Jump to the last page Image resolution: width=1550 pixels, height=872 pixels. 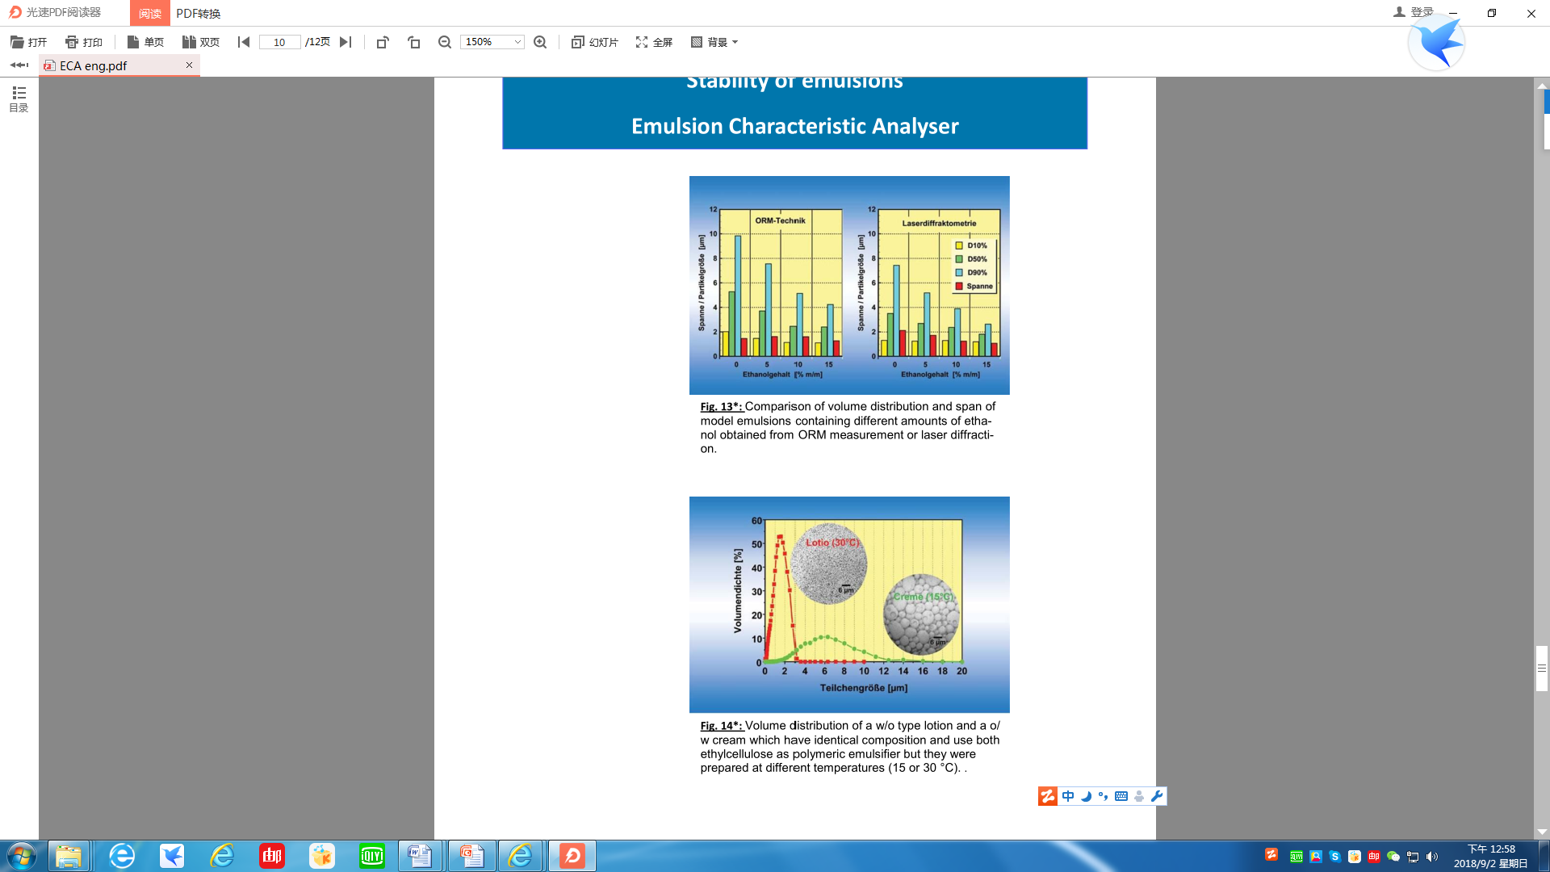(346, 42)
